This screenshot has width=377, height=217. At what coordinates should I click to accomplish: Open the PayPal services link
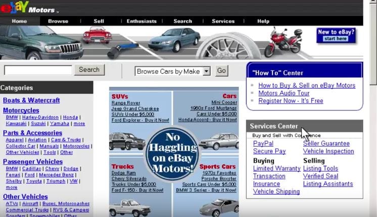point(263,143)
